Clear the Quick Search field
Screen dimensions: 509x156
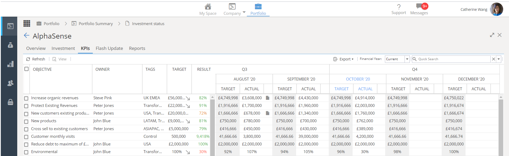[x=494, y=59]
